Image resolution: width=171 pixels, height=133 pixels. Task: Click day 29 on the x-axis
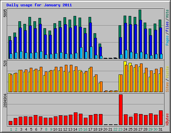[x=150, y=129]
